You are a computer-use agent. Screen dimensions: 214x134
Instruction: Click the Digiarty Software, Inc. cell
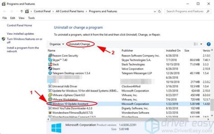(x=135, y=108)
